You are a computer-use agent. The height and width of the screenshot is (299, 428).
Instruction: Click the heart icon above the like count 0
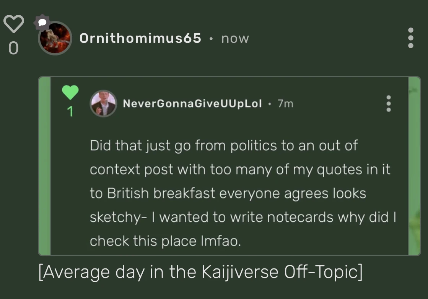[x=14, y=24]
